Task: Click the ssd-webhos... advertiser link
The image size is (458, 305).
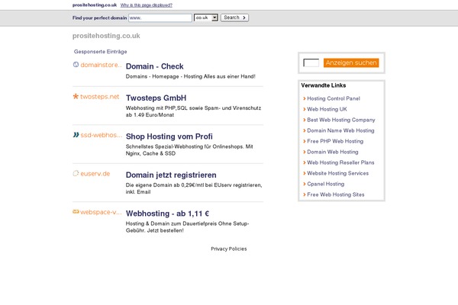Action: pos(102,135)
